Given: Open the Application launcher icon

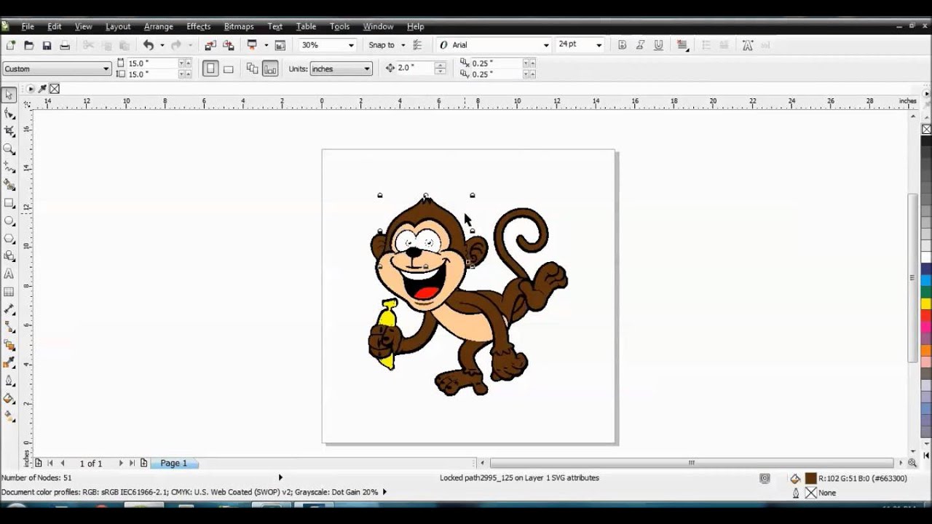Looking at the screenshot, I should point(252,45).
